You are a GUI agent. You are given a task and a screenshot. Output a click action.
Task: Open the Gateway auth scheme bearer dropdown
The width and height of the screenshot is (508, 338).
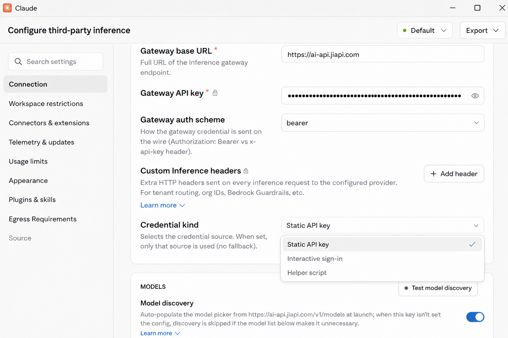383,123
